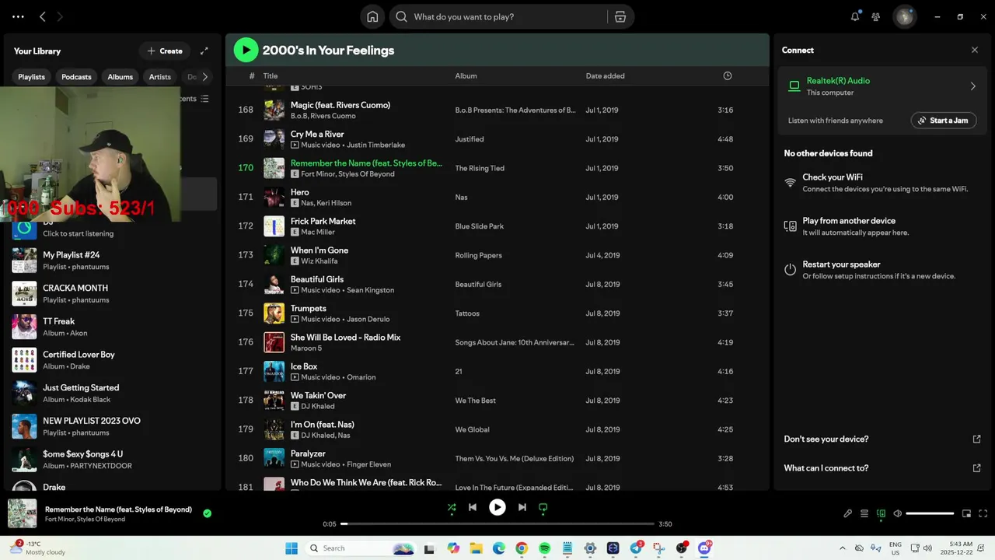Expand Realtek(R) Audio device chevron
The width and height of the screenshot is (995, 560).
[972, 86]
